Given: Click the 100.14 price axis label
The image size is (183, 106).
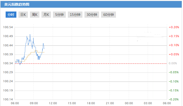Looking at the screenshot, I should click(x=8, y=100).
